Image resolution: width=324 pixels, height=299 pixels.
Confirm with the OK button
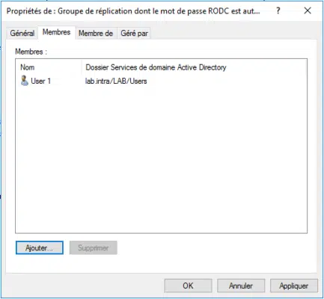pyautogui.click(x=188, y=286)
